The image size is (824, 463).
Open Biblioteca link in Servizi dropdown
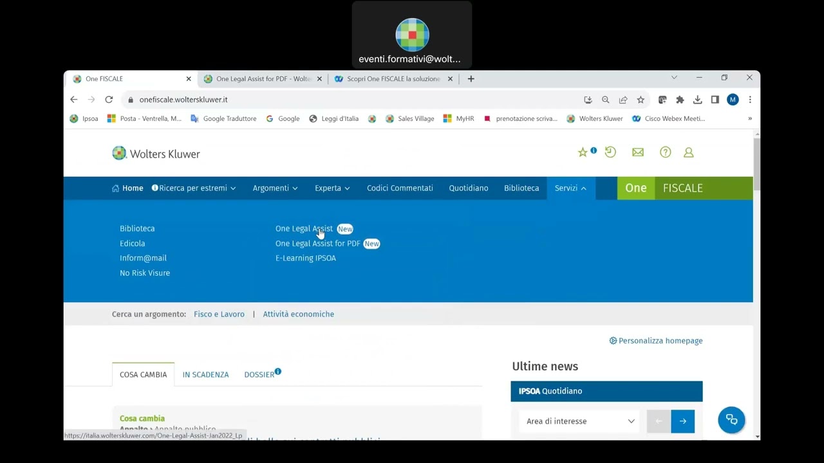coord(137,228)
